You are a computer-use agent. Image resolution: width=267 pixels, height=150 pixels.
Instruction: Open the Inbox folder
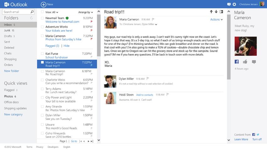pyautogui.click(x=19, y=25)
